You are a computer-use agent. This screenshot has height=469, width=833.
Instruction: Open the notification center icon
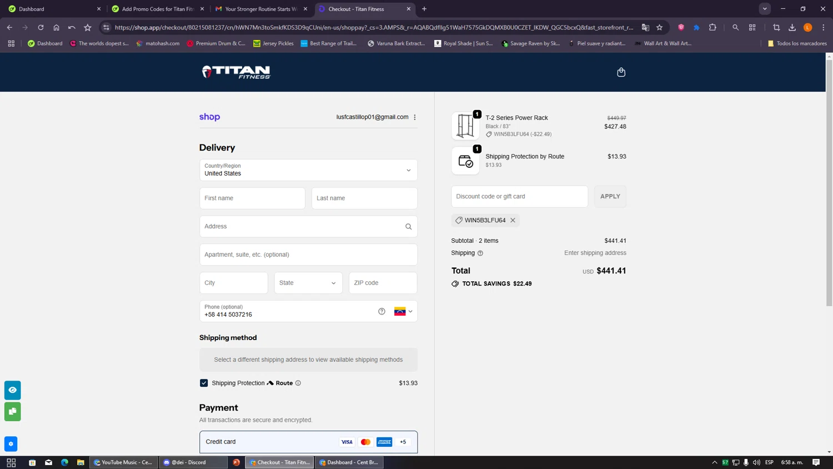(816, 462)
